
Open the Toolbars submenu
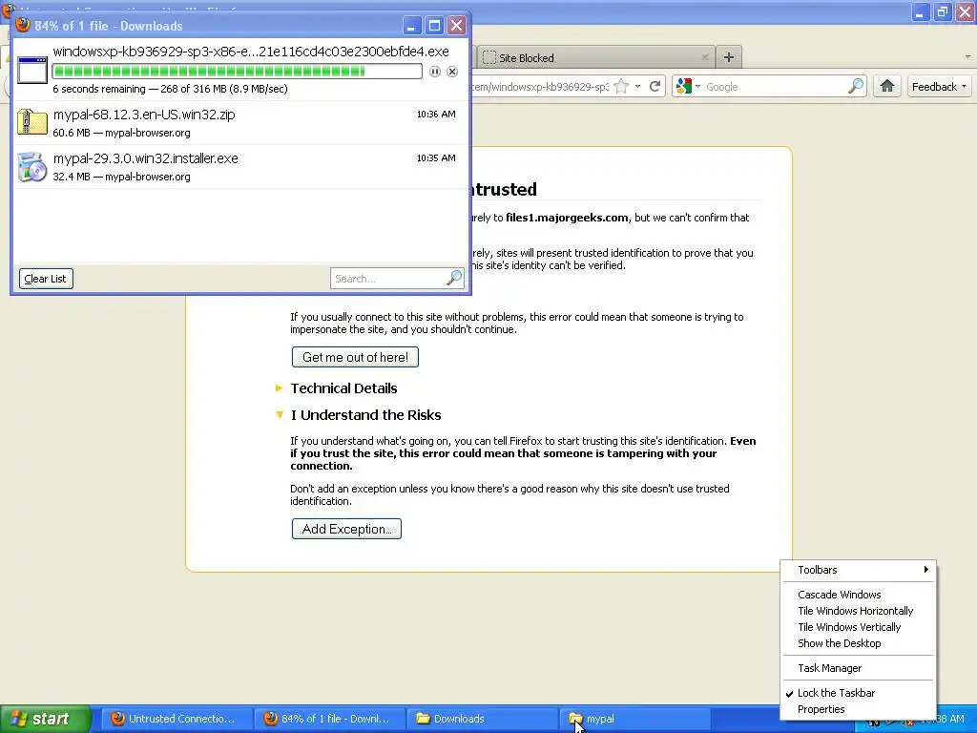[858, 570]
